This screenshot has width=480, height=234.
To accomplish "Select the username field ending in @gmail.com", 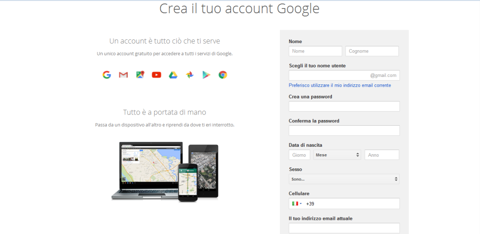I will coord(328,75).
